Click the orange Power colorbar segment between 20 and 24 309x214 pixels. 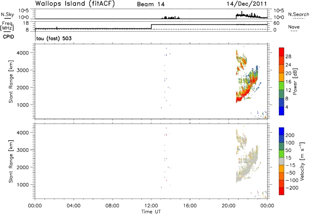tap(282, 69)
